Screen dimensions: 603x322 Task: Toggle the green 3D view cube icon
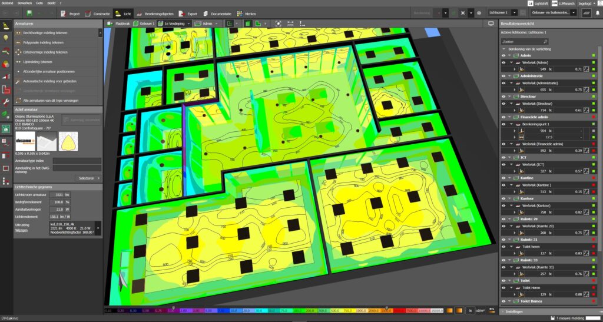[248, 24]
